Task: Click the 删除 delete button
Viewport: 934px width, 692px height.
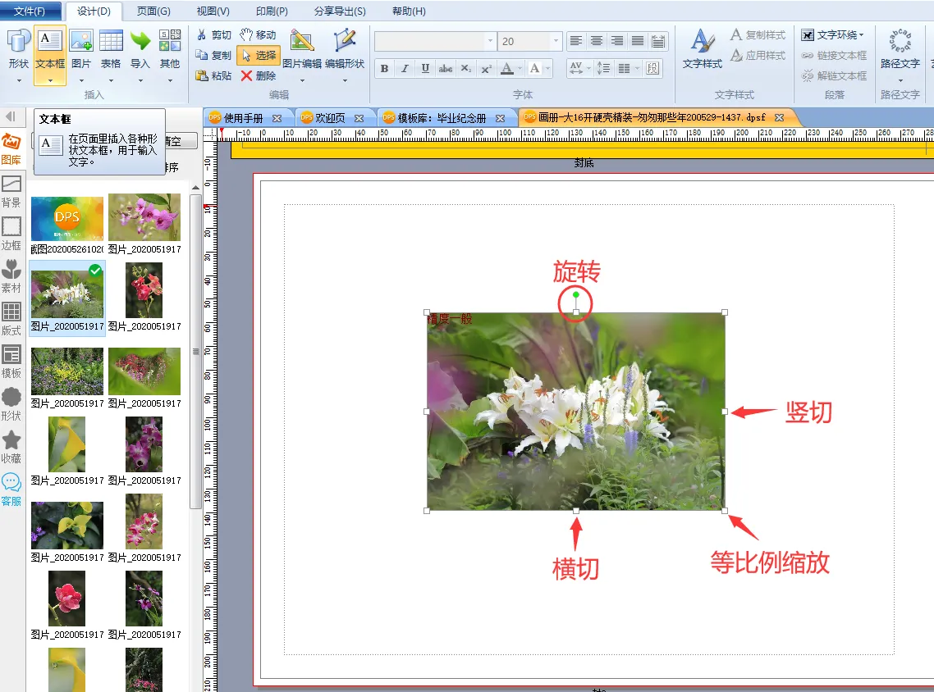Action: tap(258, 75)
